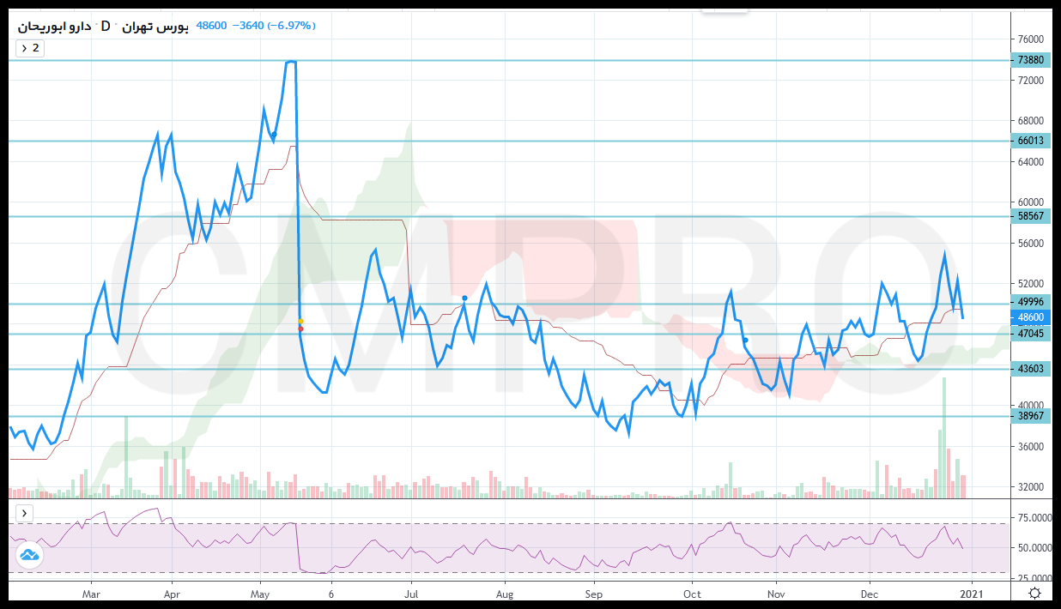Click the 73880 price axis label

(1030, 60)
